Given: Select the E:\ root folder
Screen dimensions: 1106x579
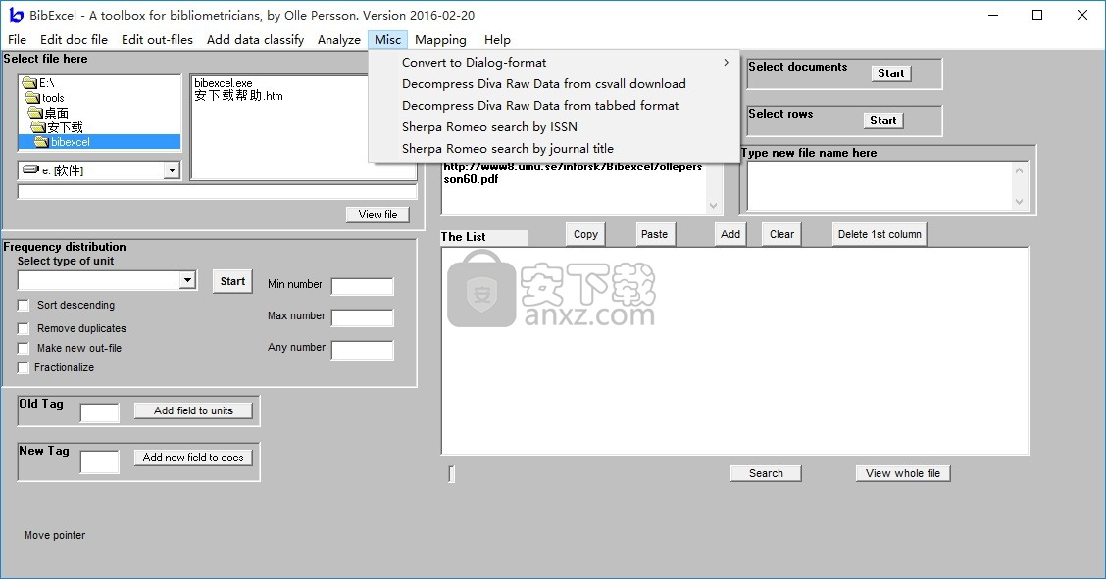Looking at the screenshot, I should click(39, 83).
